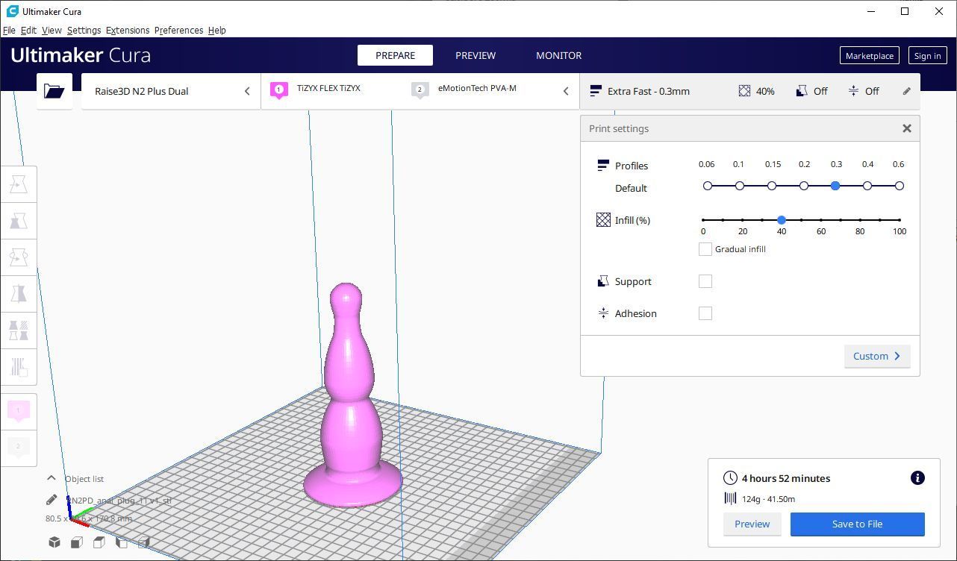Open file with the folder icon
Screen dimensions: 957x561
click(54, 91)
